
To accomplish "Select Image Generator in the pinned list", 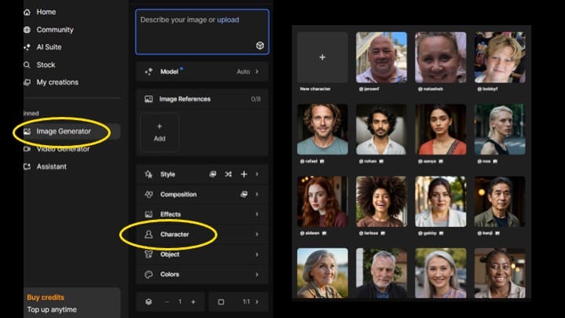I will pos(63,131).
